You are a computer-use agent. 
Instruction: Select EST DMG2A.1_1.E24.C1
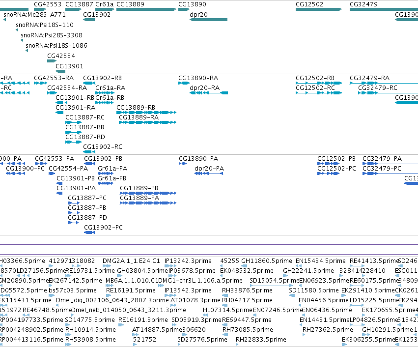(131, 261)
